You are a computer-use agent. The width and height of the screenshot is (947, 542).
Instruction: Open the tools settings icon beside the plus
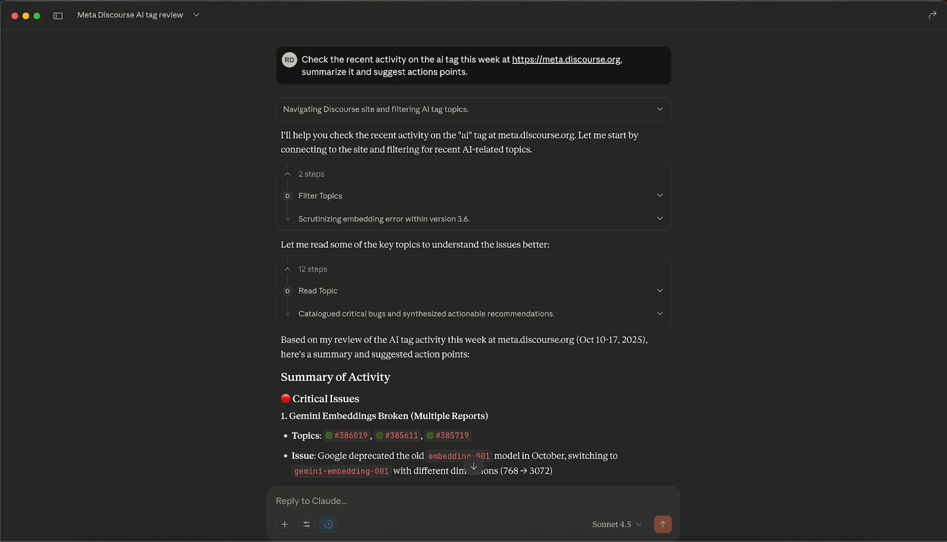[x=307, y=524]
